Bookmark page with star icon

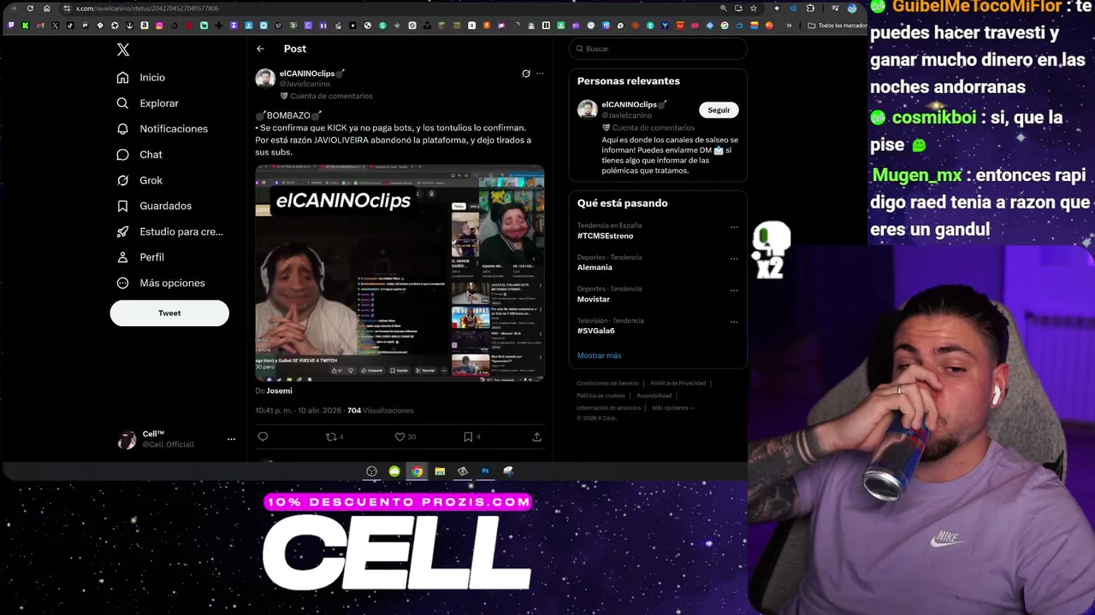(754, 9)
